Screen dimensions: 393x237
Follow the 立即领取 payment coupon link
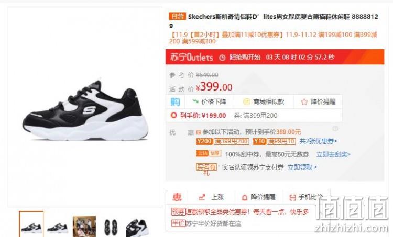click(x=302, y=167)
